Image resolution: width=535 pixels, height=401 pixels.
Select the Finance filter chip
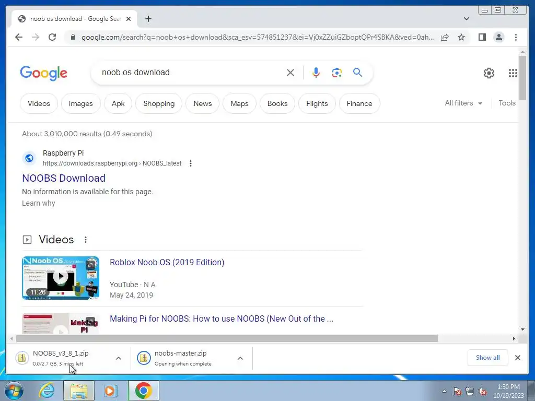359,103
